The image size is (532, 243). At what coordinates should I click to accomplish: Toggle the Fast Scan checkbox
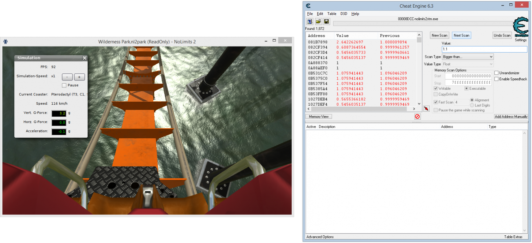436,102
